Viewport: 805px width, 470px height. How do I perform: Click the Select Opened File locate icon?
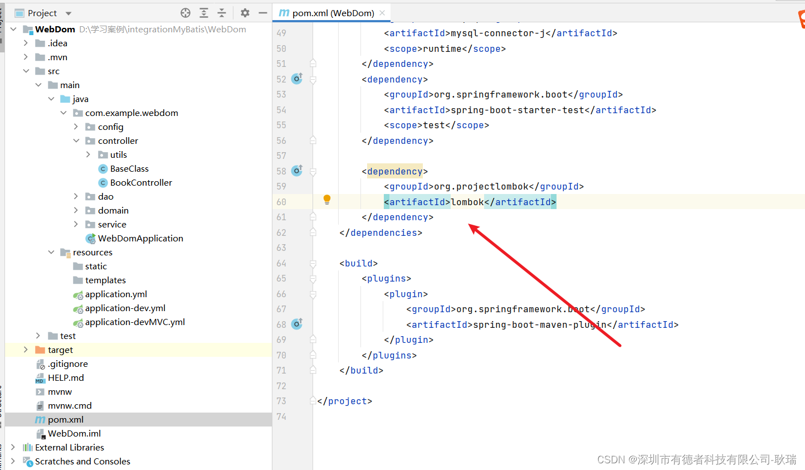coord(186,13)
